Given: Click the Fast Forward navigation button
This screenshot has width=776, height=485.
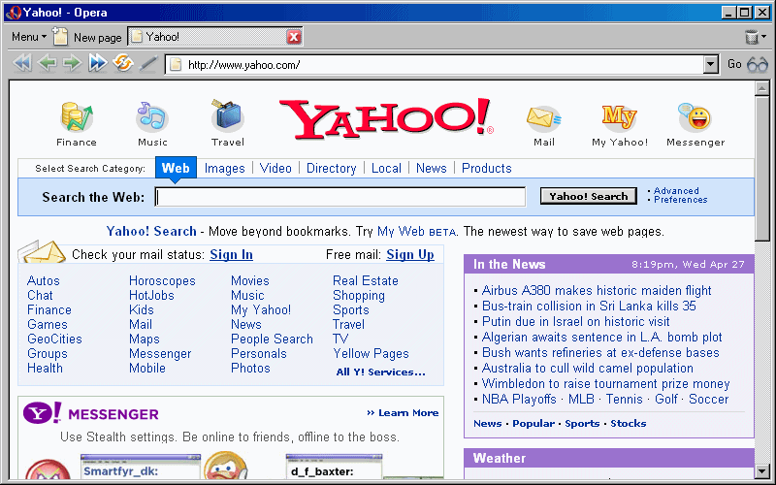Looking at the screenshot, I should [x=98, y=63].
